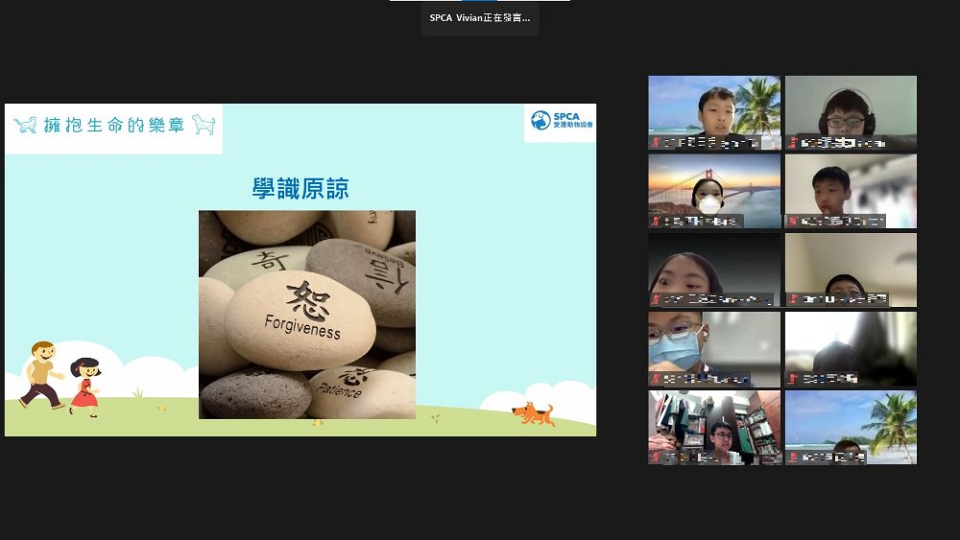The width and height of the screenshot is (960, 540).
Task: Click muted mic icon on Golden Gate Bridge tile
Action: [x=657, y=222]
